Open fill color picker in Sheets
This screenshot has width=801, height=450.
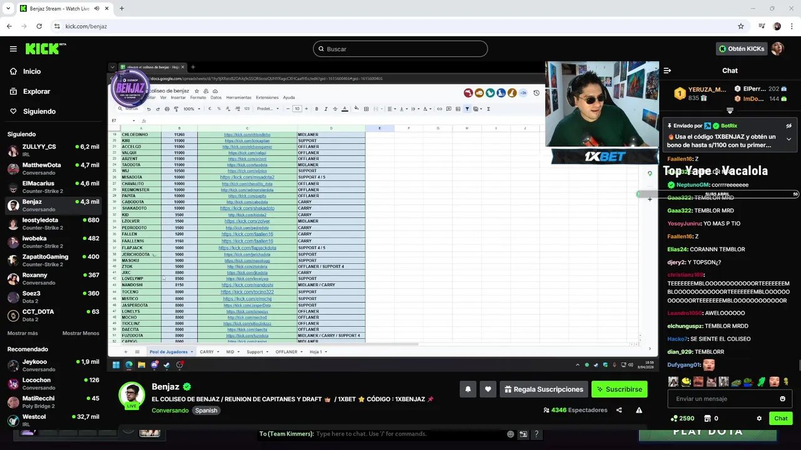click(357, 109)
